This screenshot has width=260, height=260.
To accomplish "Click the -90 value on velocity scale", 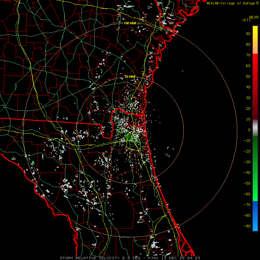I will tap(247, 226).
